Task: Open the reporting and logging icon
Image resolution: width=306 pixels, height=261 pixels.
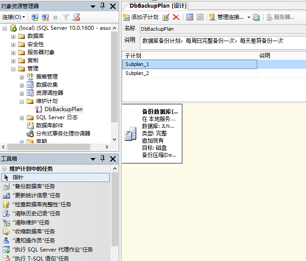Action: tap(256, 17)
